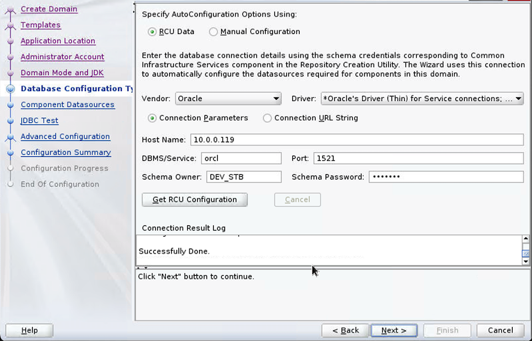Select the Database Configuration Type step

tap(77, 88)
